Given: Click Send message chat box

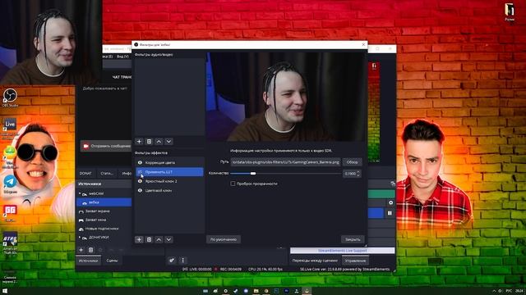Looking at the screenshot, I should click(x=106, y=146).
